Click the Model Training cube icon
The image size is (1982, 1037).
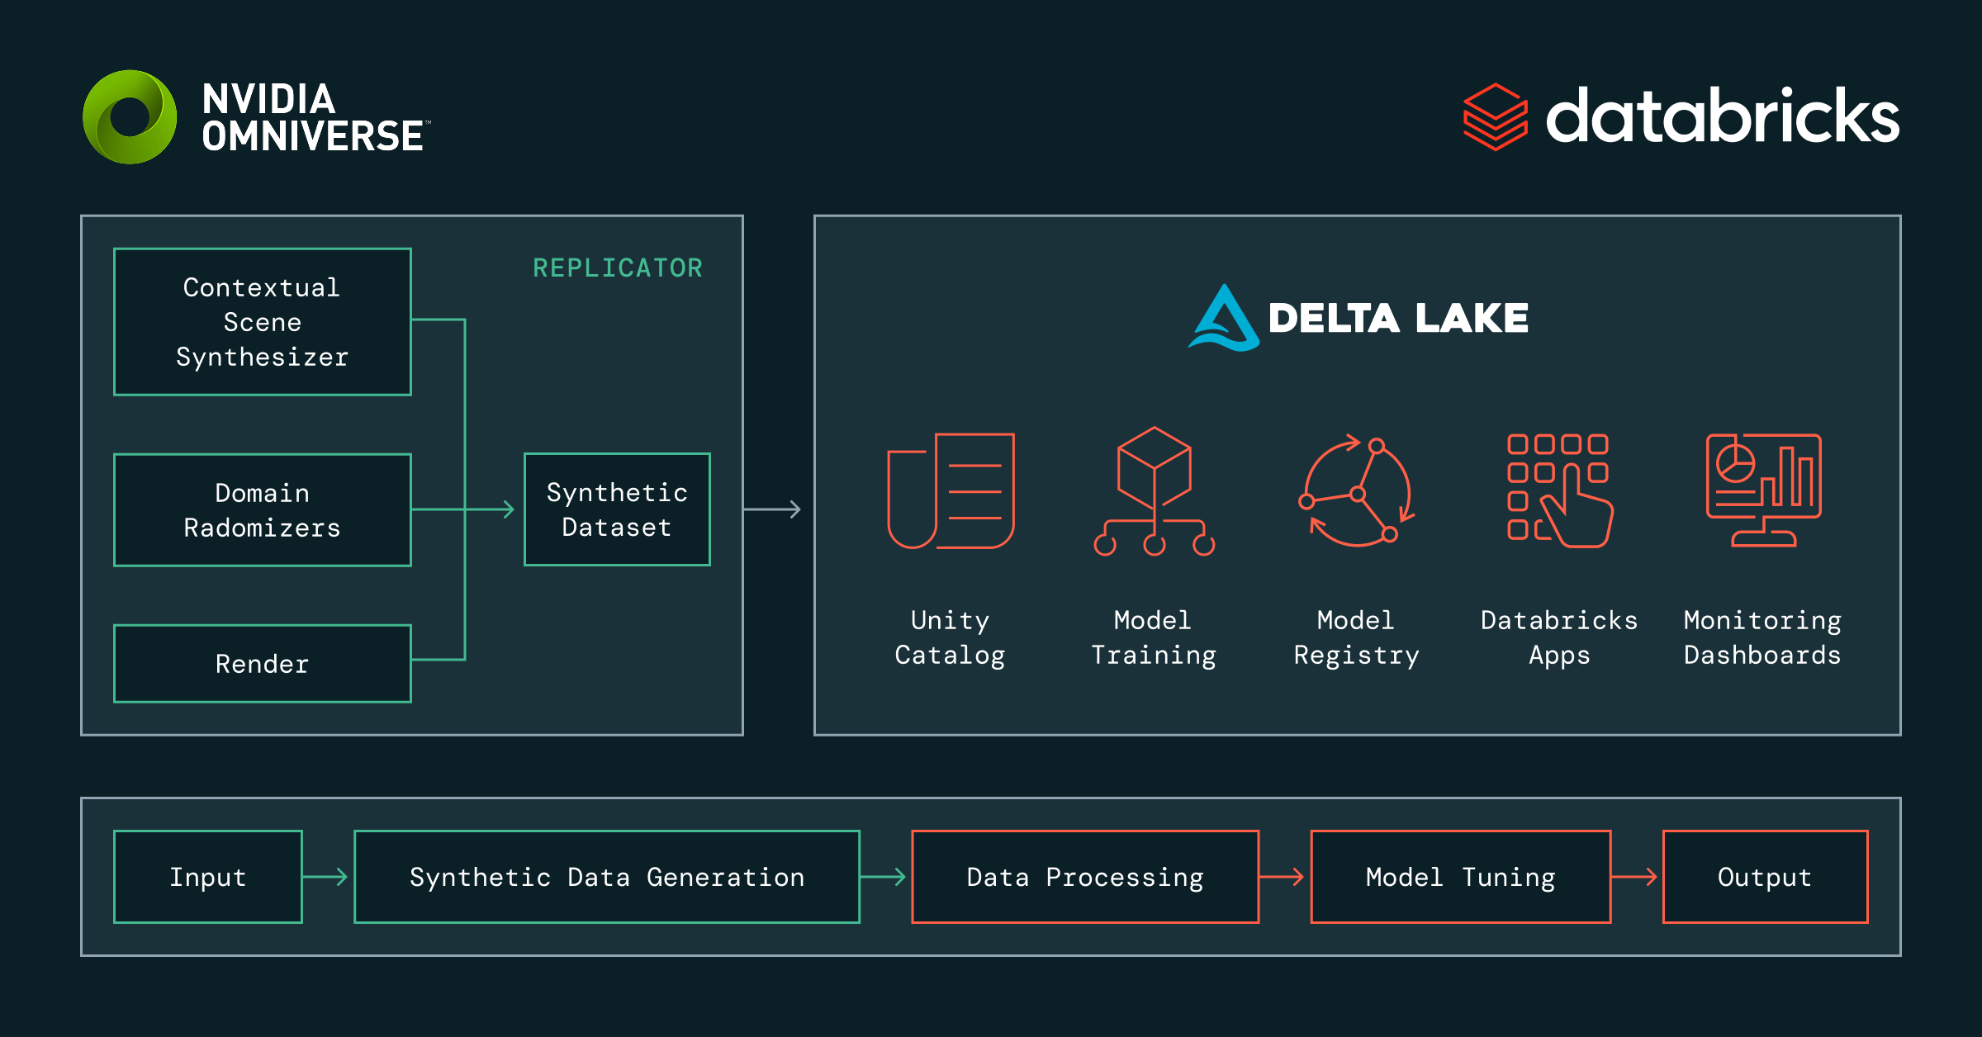pos(1152,491)
